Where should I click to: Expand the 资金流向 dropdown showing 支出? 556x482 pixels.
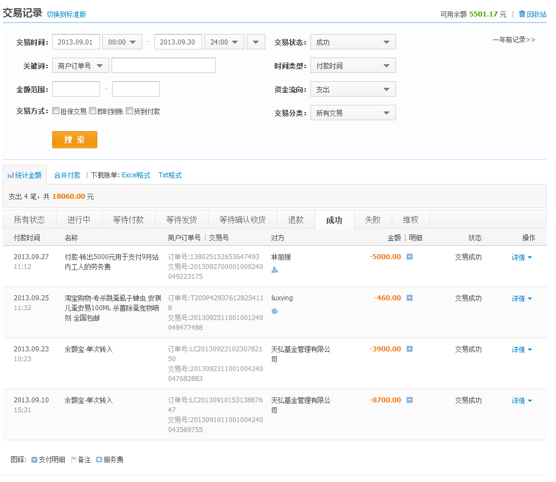click(x=353, y=89)
